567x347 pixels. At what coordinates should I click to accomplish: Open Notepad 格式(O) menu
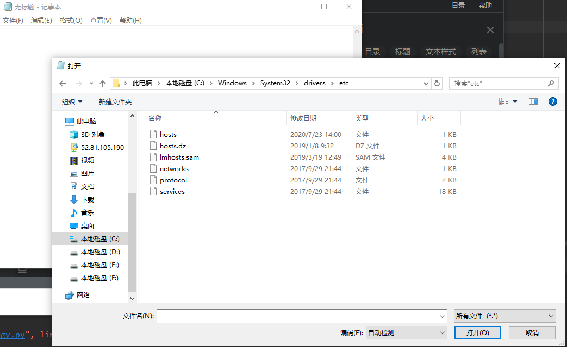71,21
